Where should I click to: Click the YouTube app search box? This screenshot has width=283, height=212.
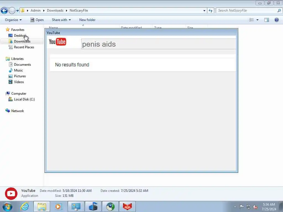click(x=158, y=44)
